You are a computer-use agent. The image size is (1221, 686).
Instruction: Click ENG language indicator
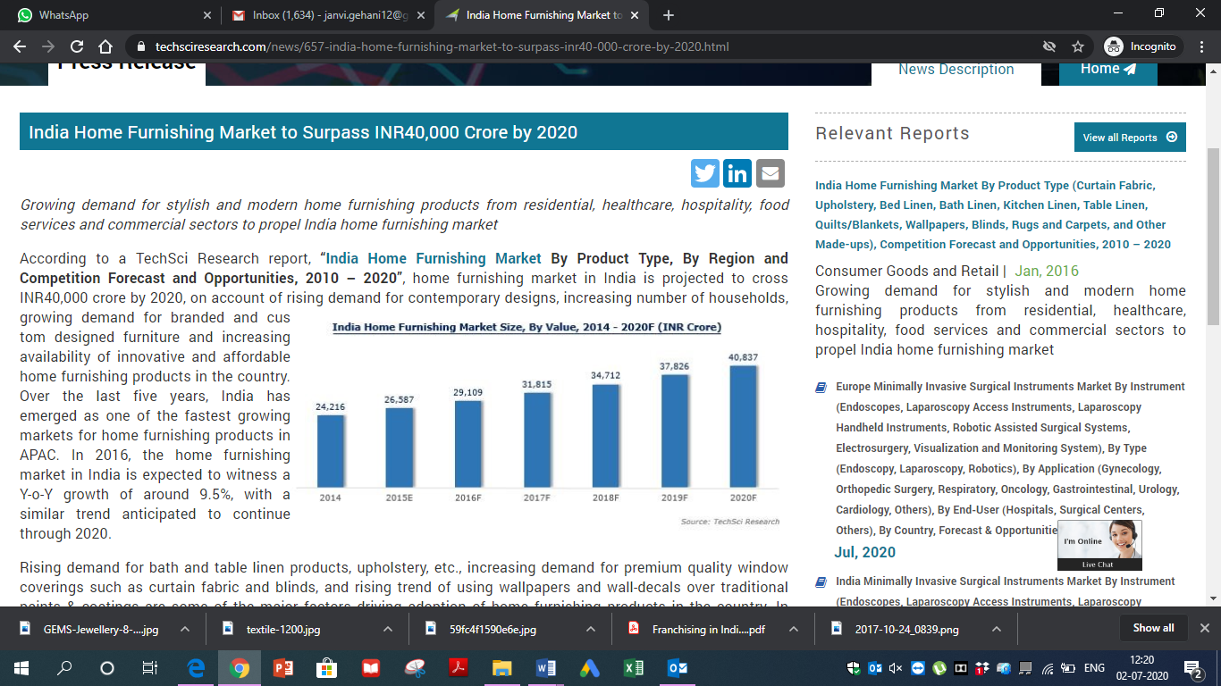point(1094,667)
